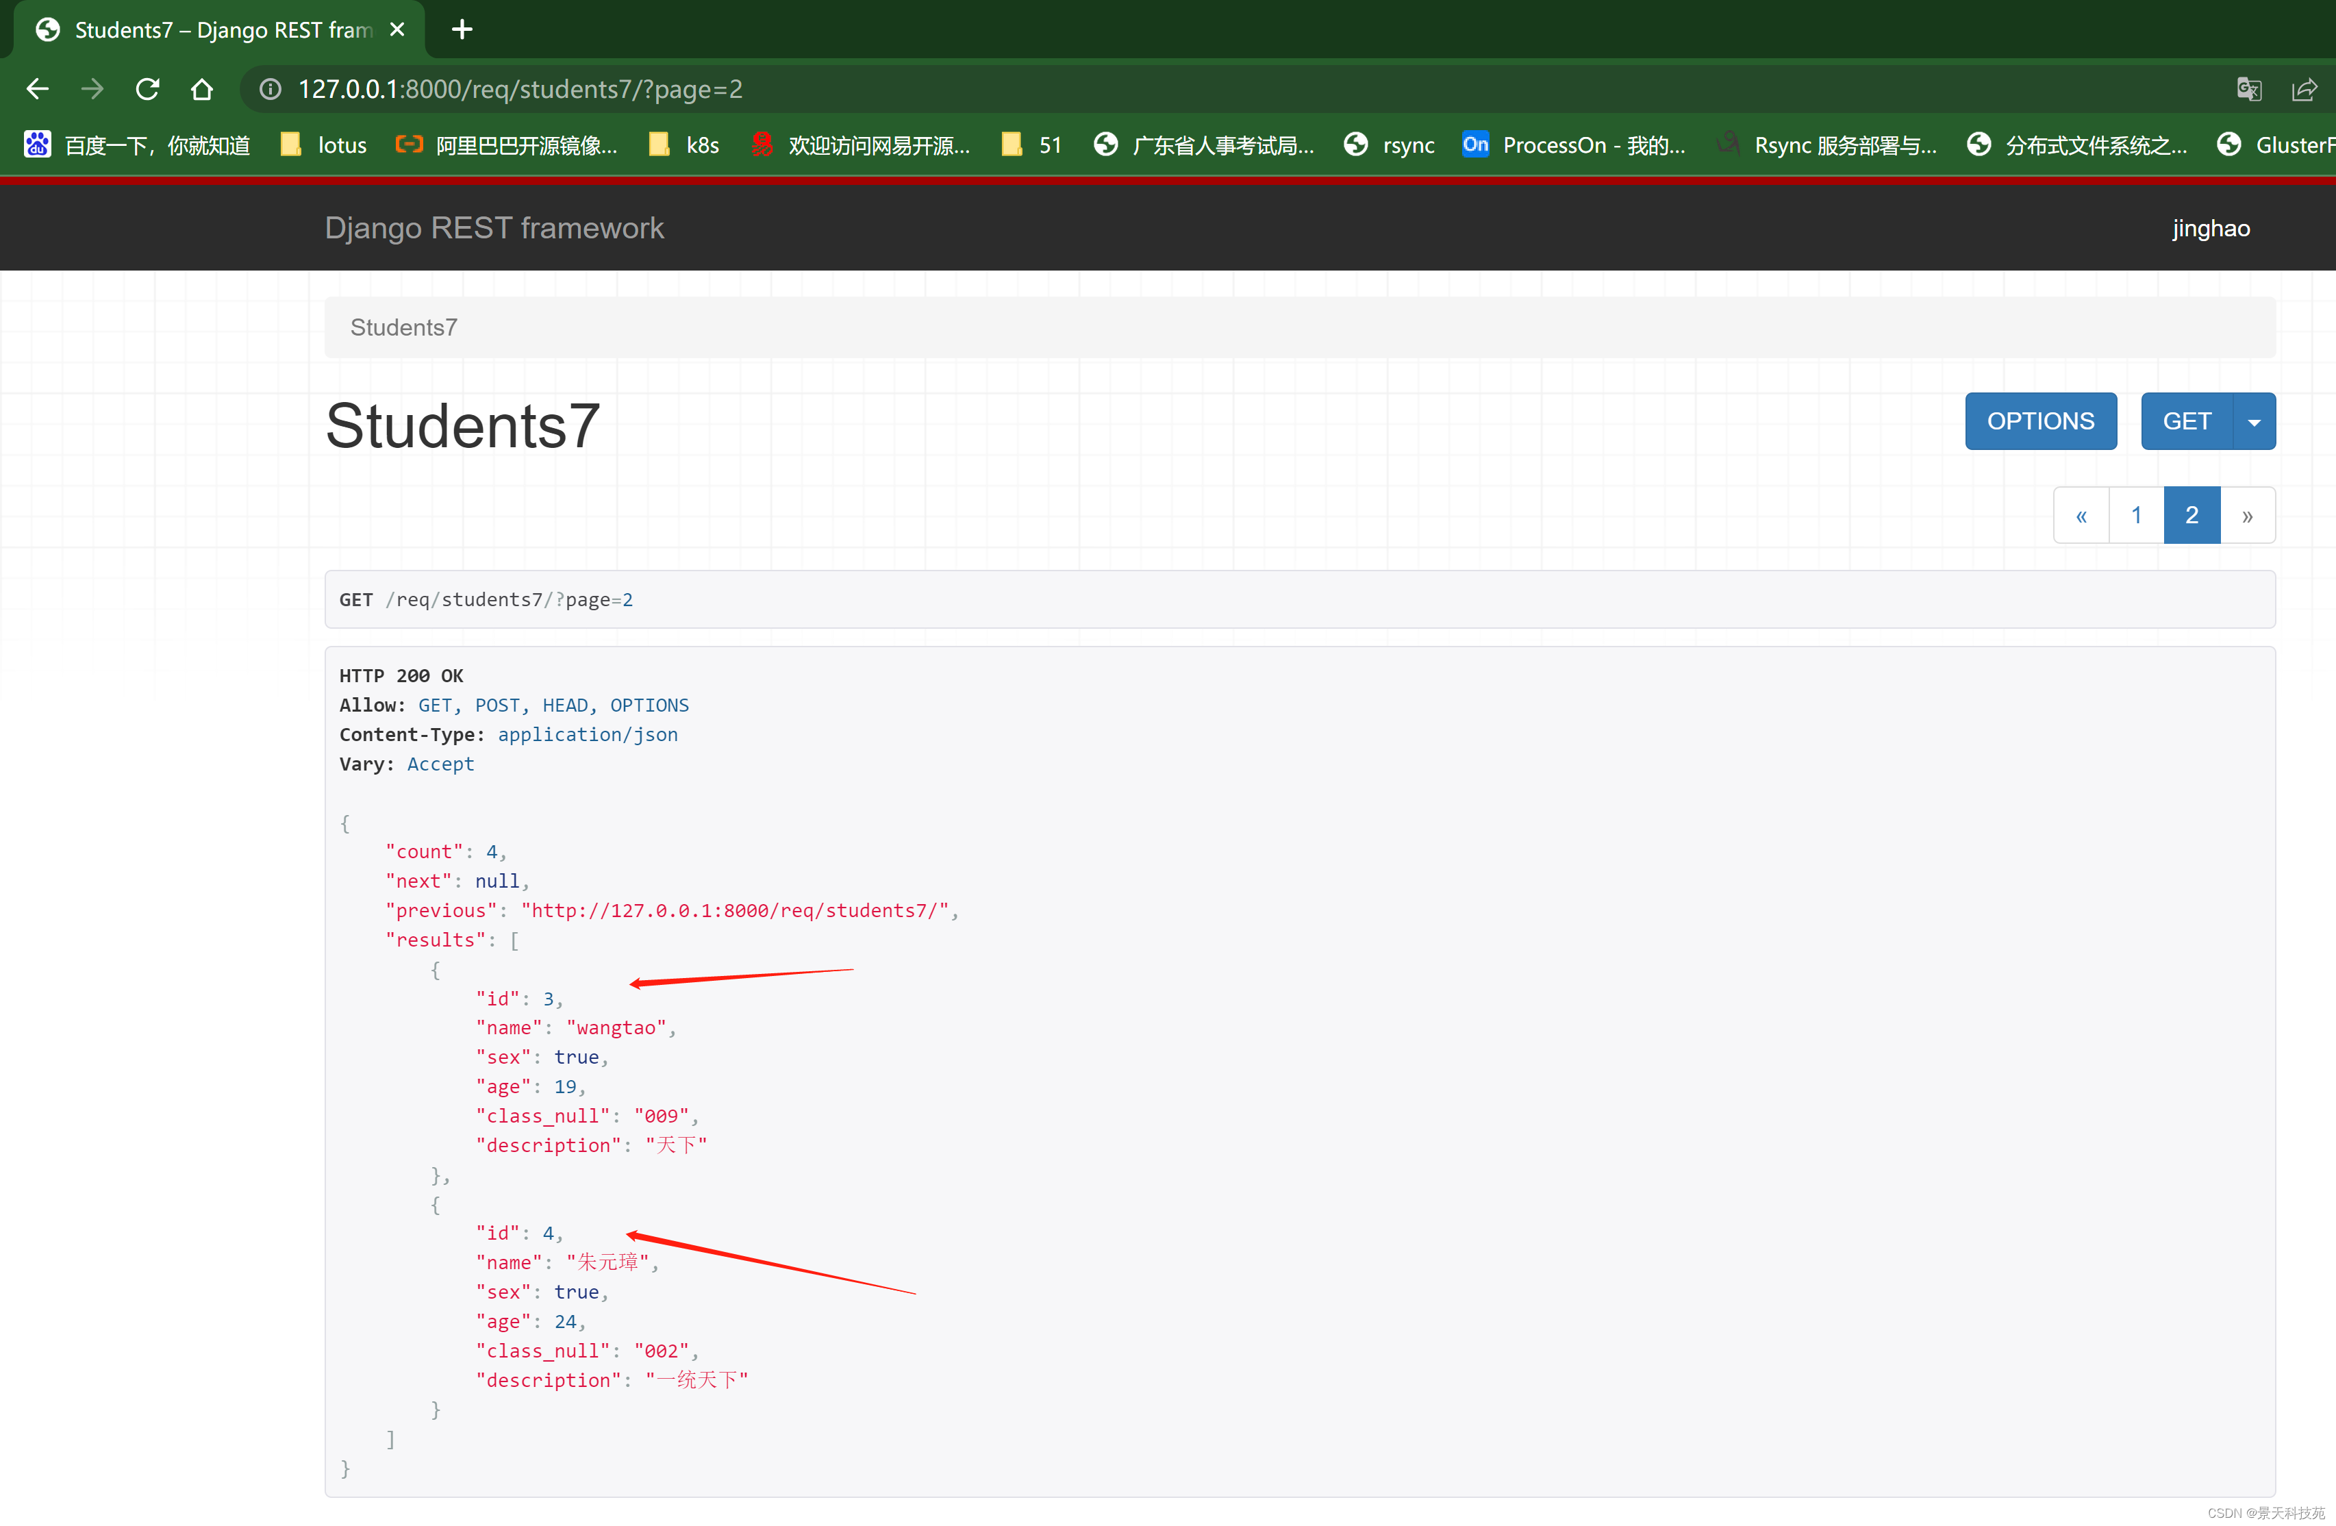Open the 分布式文件系统 bookmark
This screenshot has height=1526, width=2336.
(x=2078, y=145)
